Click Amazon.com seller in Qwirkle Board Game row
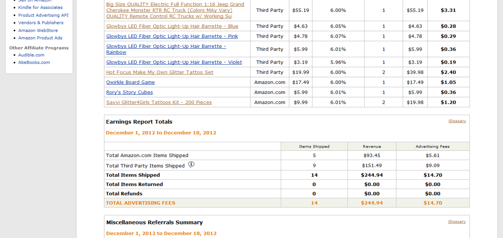 (x=270, y=83)
